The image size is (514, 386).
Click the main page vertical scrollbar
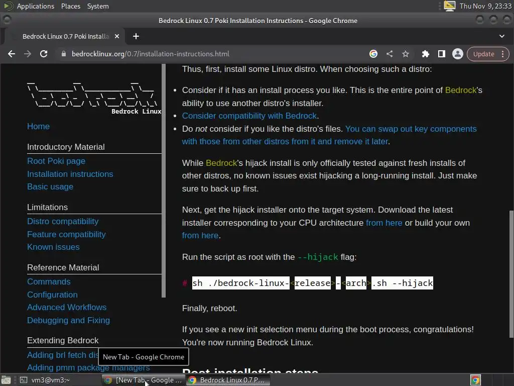[x=511, y=274]
